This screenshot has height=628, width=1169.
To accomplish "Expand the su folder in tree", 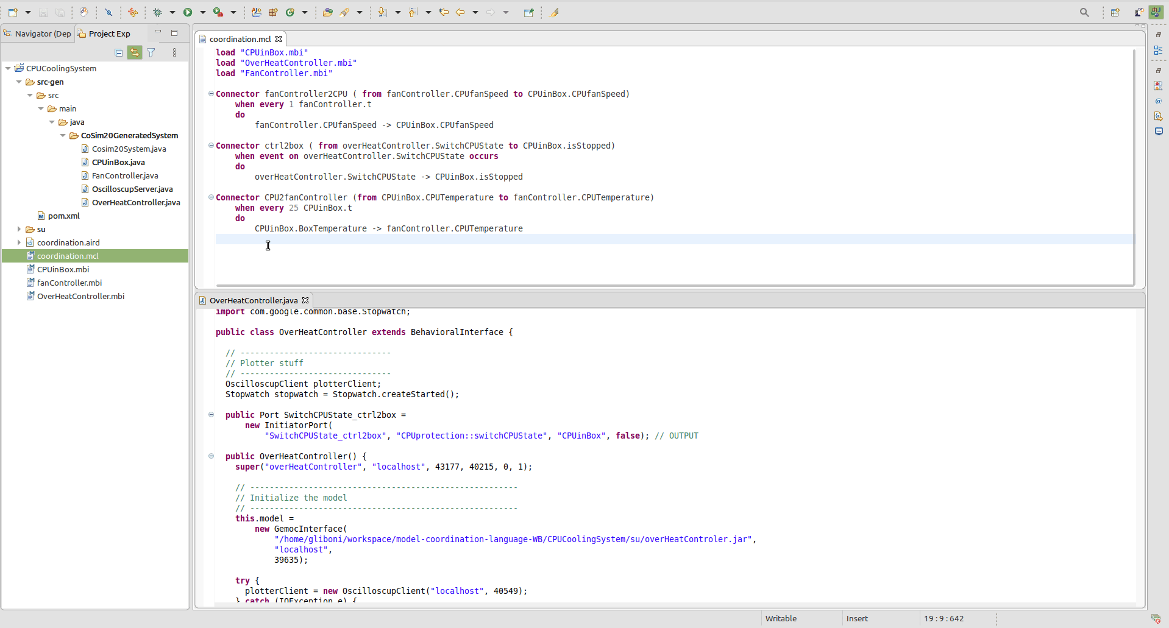I will pos(19,229).
